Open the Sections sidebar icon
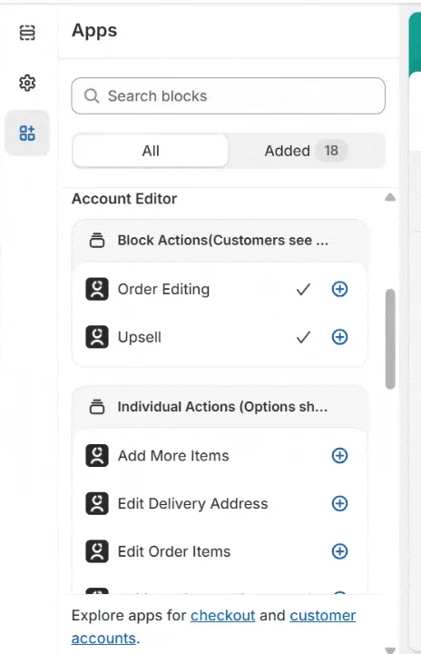 [x=27, y=33]
